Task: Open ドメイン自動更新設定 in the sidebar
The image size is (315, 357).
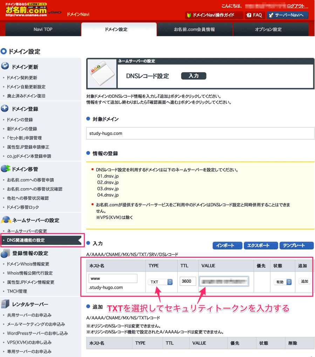Action: coord(26,87)
